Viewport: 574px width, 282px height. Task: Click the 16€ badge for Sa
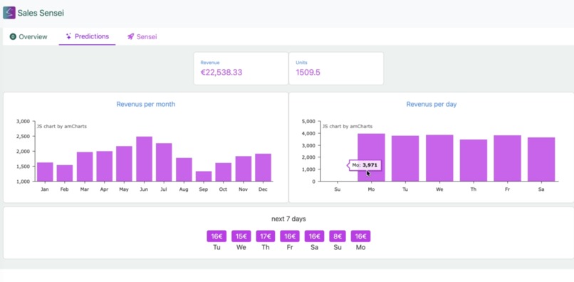click(315, 236)
